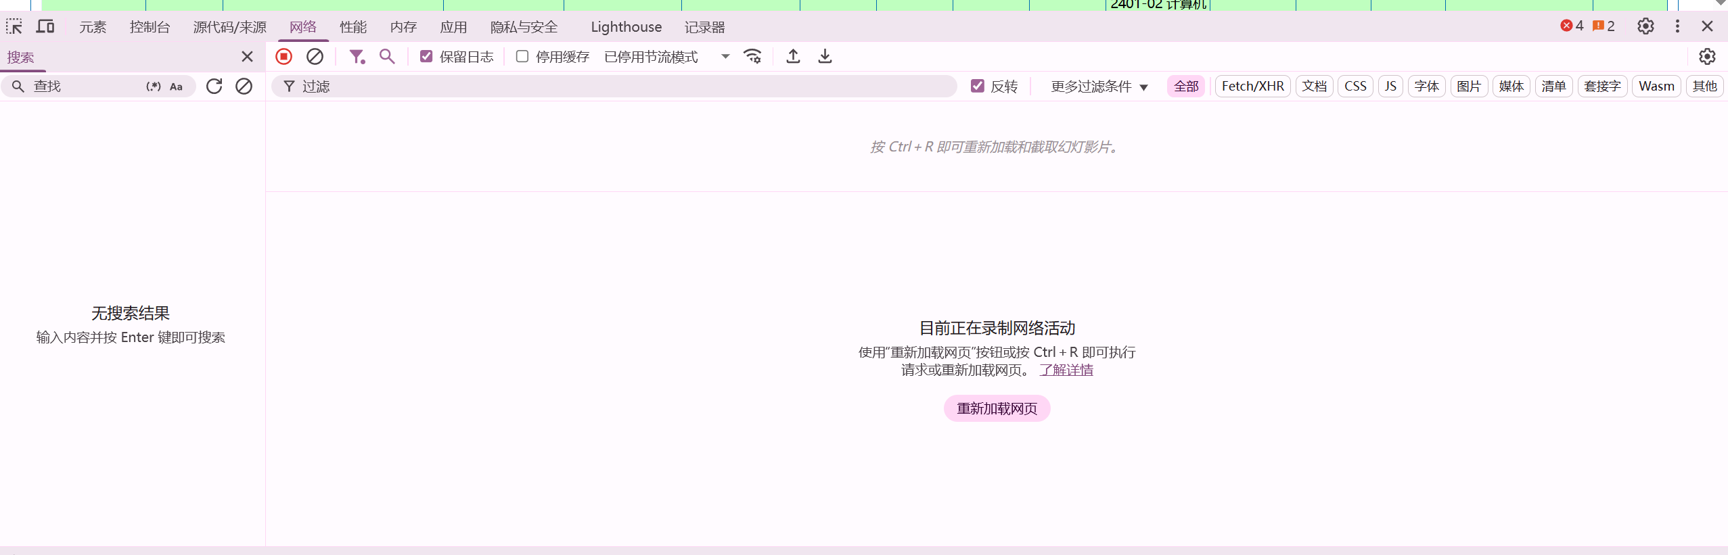This screenshot has width=1728, height=555.
Task: Switch to the 控制台 tab
Action: [150, 27]
